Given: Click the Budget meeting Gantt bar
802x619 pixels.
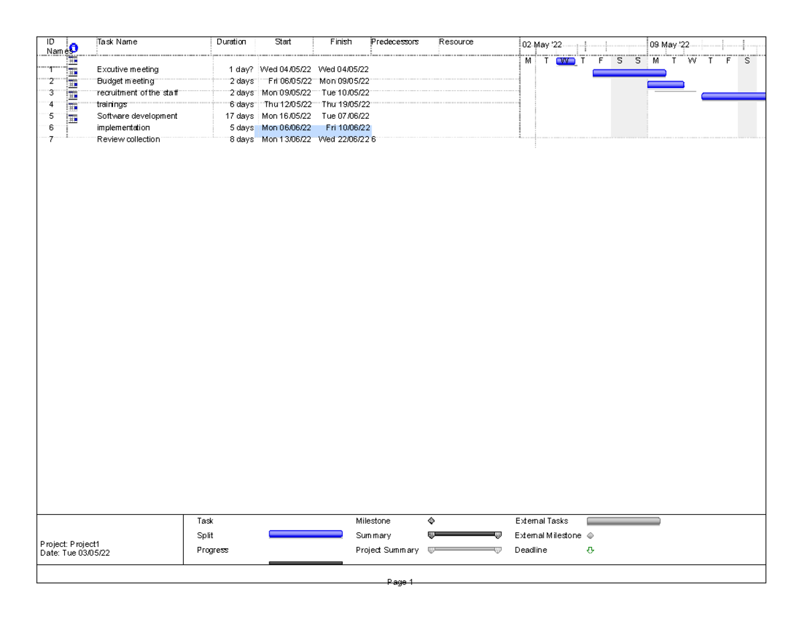Looking at the screenshot, I should (629, 73).
